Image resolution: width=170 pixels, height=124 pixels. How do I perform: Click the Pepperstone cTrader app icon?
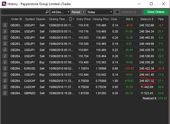point(4,4)
